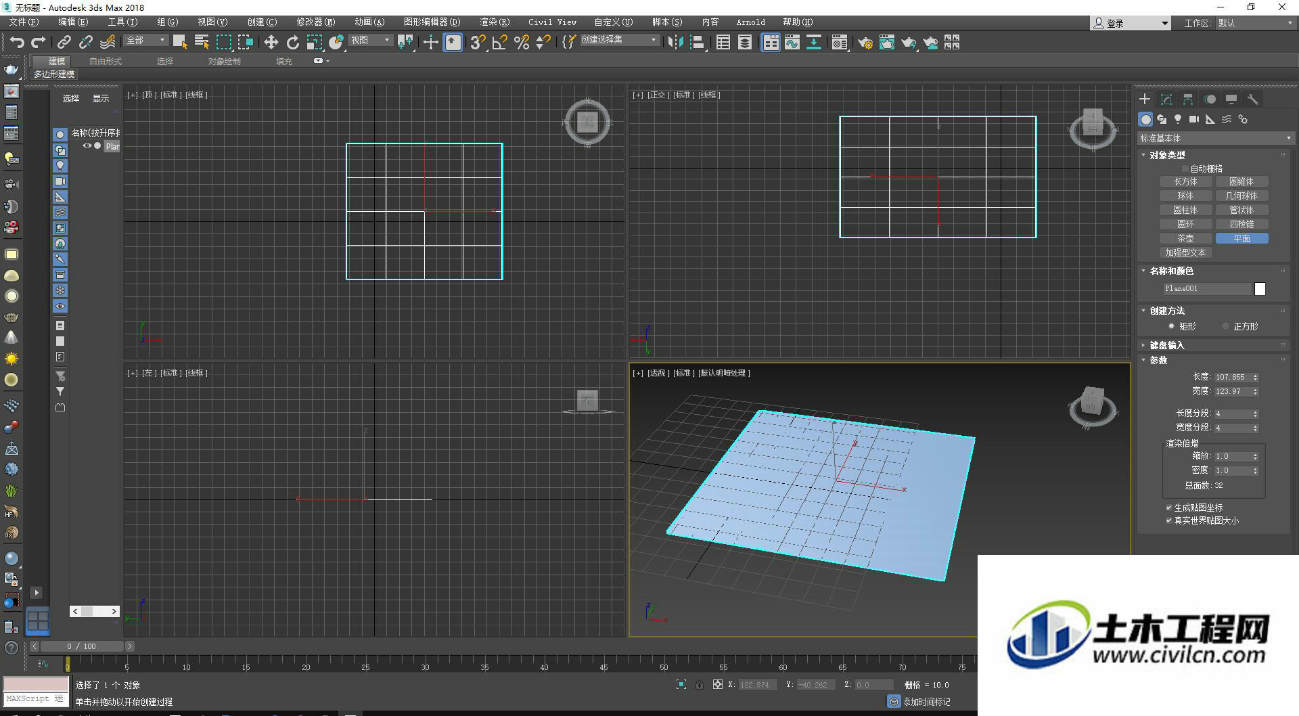This screenshot has width=1299, height=716.
Task: Pick the Select and Rotate tool
Action: click(x=293, y=43)
